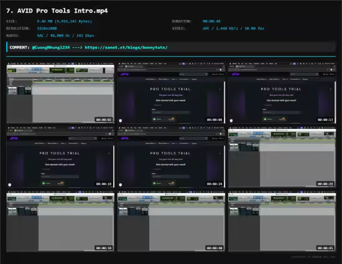Viewport: 342px width, 264px height.
Task: Open the thumbnail stamped 00:00:13
Action: [282, 93]
